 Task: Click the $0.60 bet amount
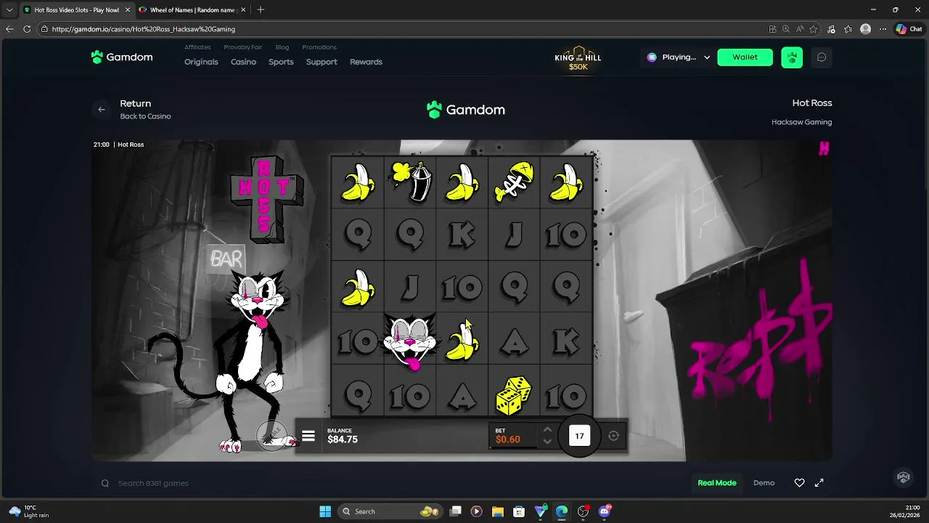[x=508, y=439]
